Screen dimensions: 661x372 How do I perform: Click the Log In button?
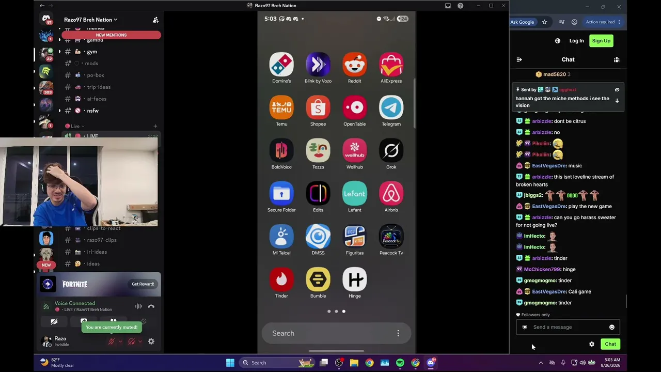tap(576, 41)
